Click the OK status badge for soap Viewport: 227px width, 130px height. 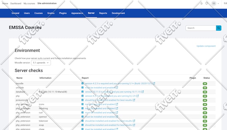point(205,125)
